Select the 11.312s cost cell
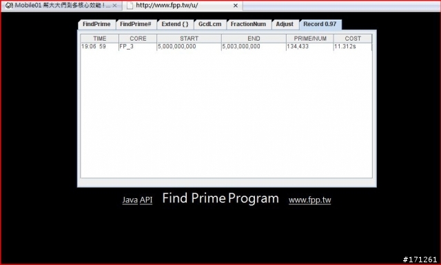Viewport: 441px width, 265px height. pyautogui.click(x=353, y=47)
